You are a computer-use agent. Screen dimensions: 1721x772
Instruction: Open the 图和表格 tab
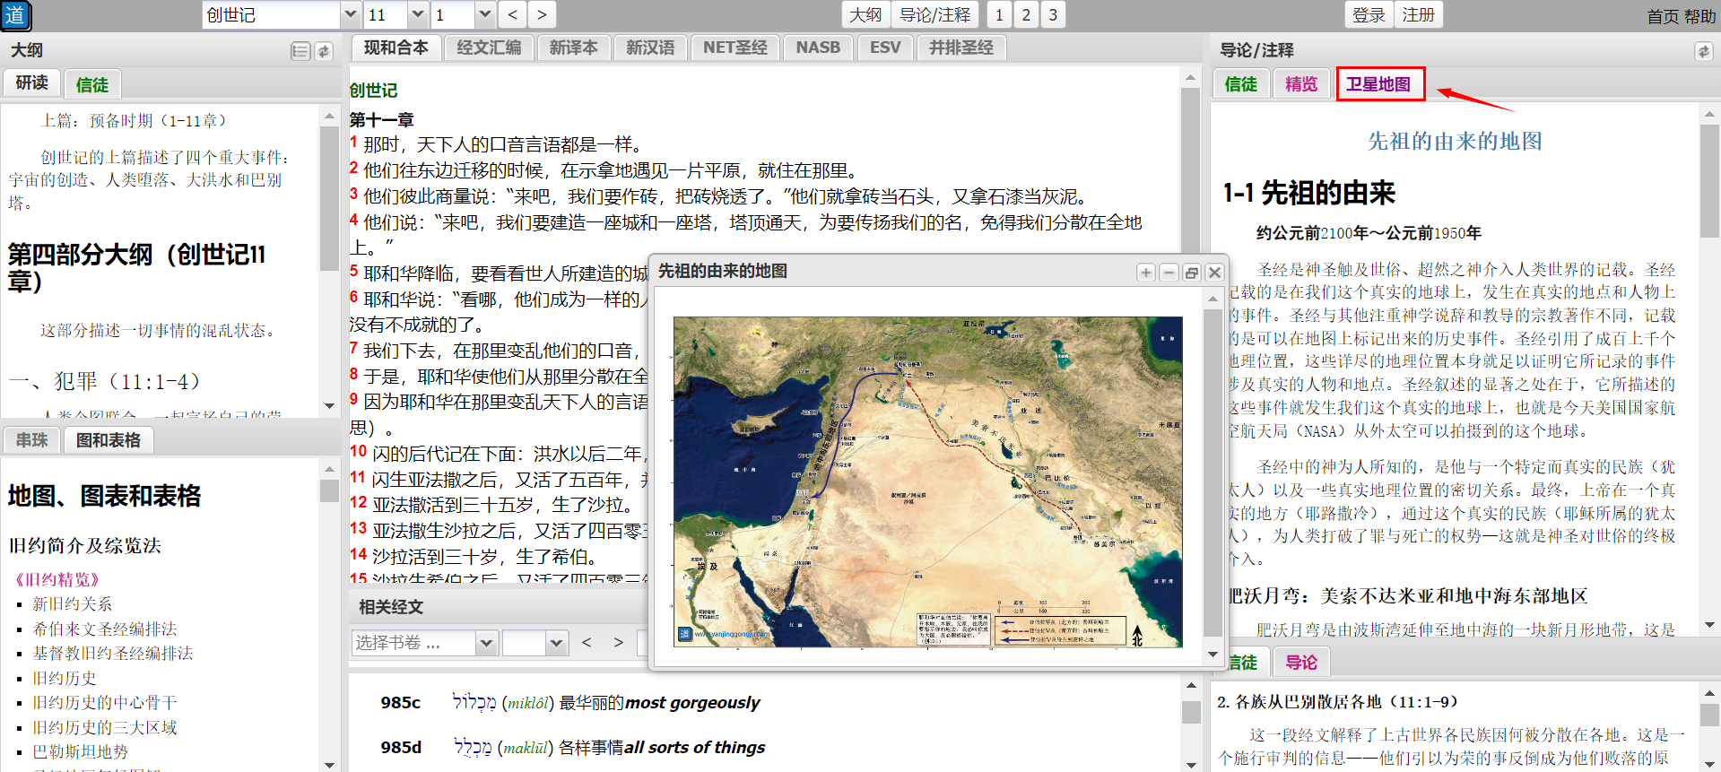109,440
